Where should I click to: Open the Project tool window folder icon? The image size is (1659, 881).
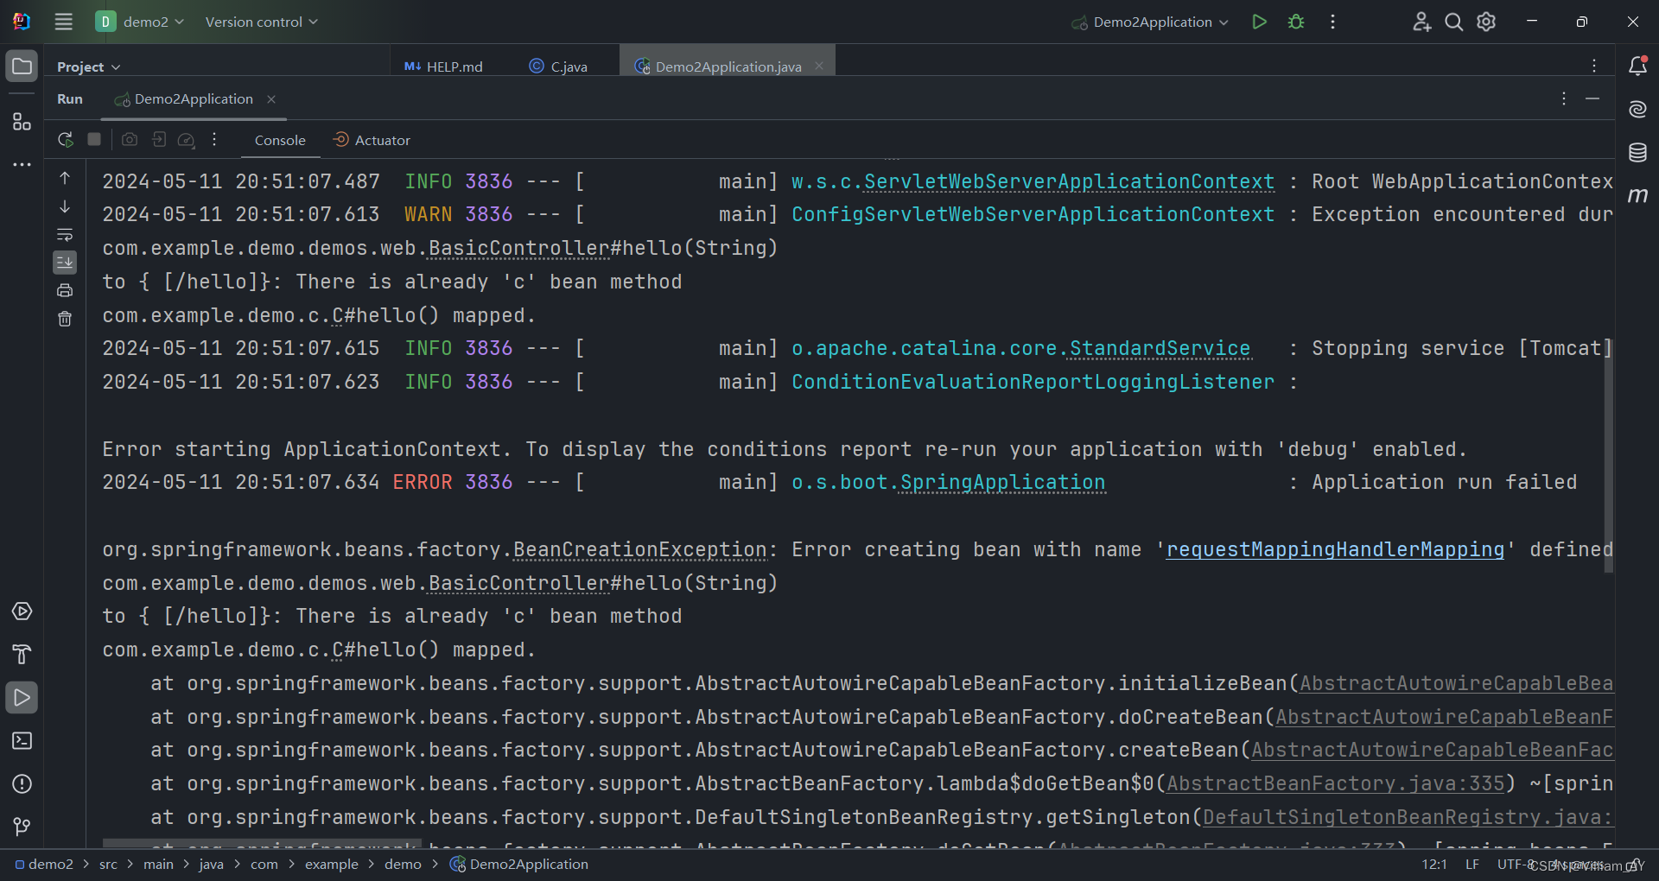[22, 67]
